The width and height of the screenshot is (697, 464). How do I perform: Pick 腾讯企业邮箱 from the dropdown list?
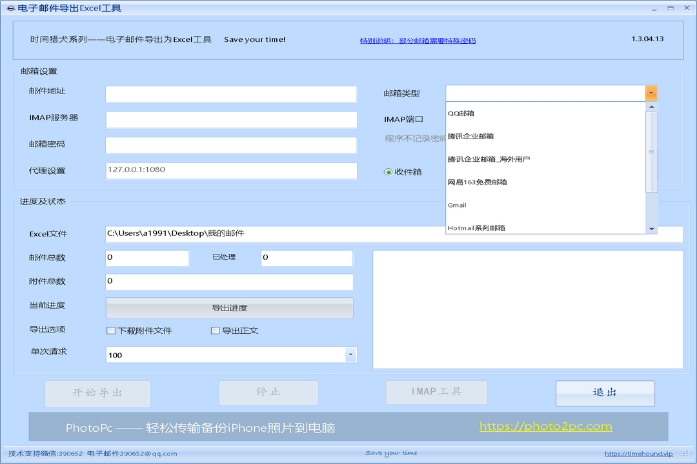click(471, 136)
